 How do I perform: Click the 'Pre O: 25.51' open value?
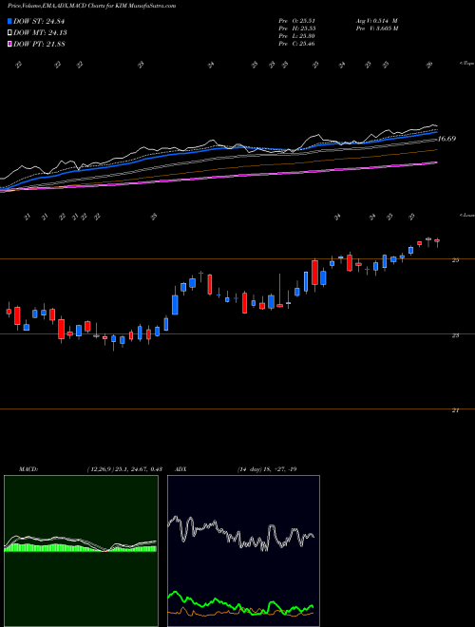pos(296,21)
